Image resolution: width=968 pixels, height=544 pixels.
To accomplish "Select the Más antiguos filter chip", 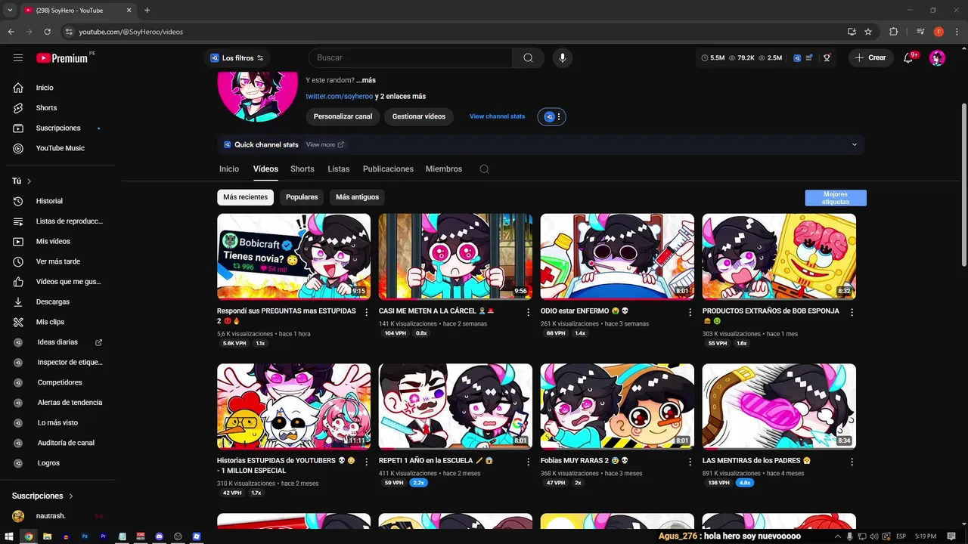I will click(x=357, y=197).
